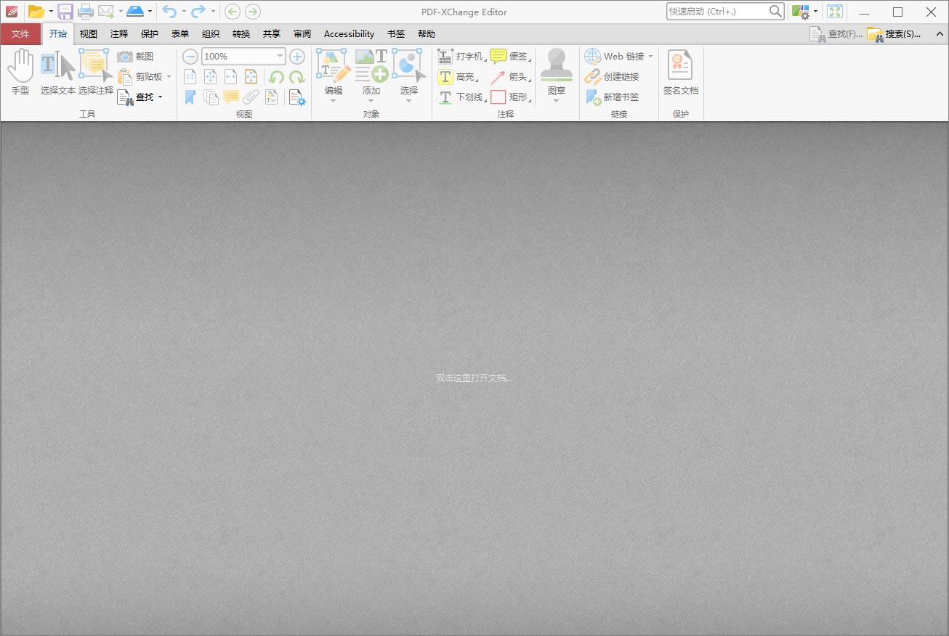
Task: Click the Undo arrow icon
Action: click(x=169, y=12)
